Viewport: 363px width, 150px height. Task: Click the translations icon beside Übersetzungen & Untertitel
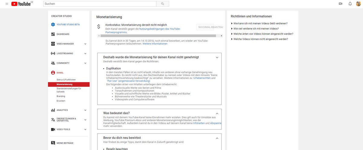[x=53, y=120]
